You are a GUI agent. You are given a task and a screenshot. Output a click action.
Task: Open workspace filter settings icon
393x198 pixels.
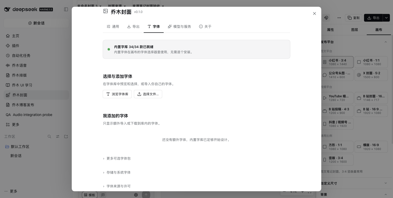58,136
